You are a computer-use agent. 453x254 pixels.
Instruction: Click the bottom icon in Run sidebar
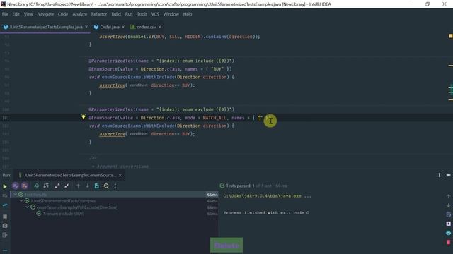5,250
